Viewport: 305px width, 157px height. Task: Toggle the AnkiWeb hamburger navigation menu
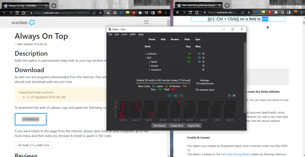coord(146,22)
